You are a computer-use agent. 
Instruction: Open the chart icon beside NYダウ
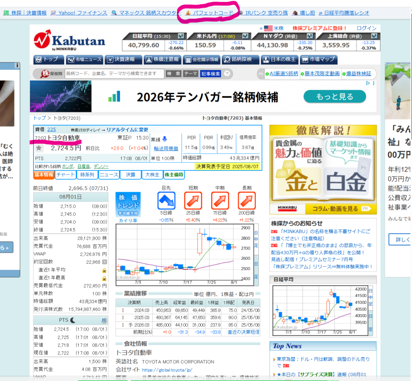pos(310,36)
